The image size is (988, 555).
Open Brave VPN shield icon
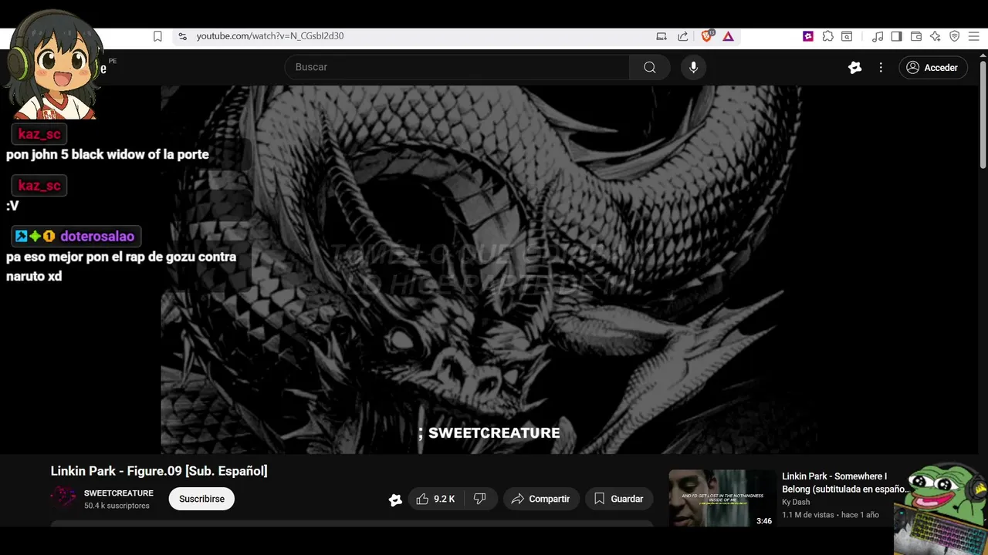(954, 36)
